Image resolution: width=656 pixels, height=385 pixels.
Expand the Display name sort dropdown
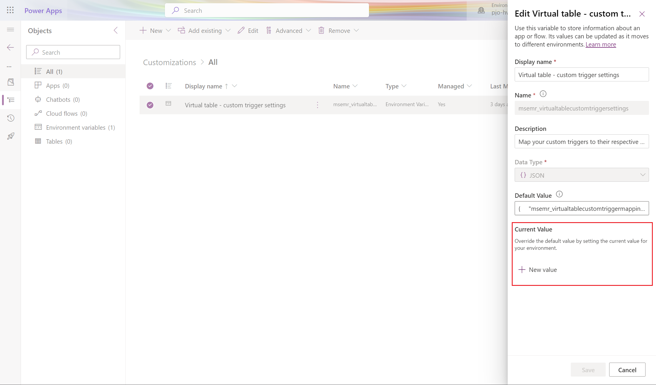pyautogui.click(x=235, y=86)
